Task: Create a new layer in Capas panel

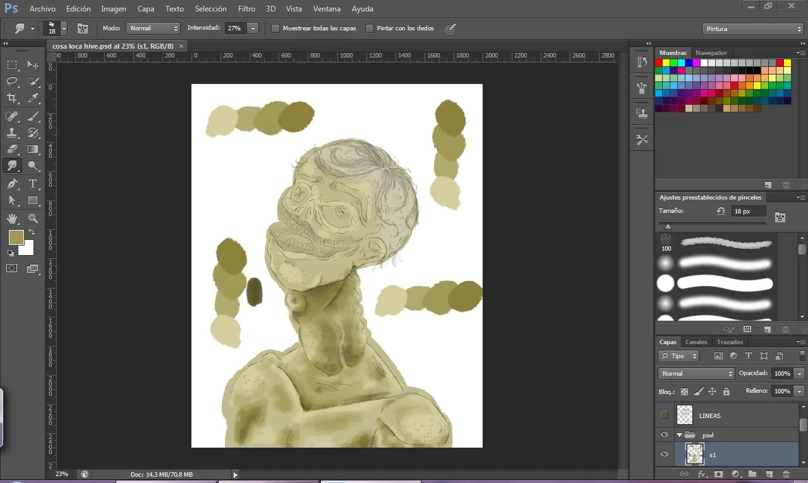Action: pyautogui.click(x=769, y=474)
